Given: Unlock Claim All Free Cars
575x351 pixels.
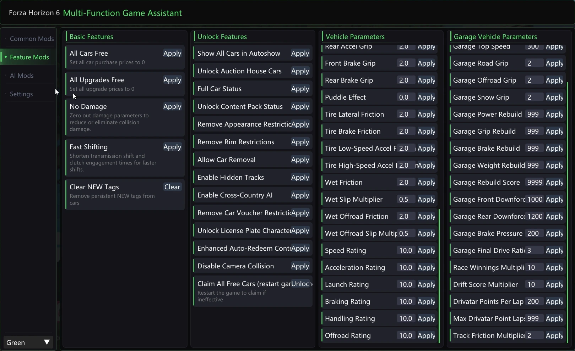Looking at the screenshot, I should pyautogui.click(x=301, y=284).
